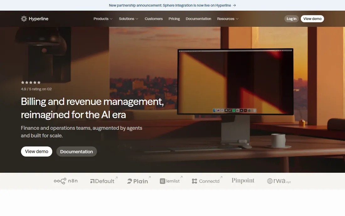
Task: Click the five-star rating icons
Action: tap(31, 82)
